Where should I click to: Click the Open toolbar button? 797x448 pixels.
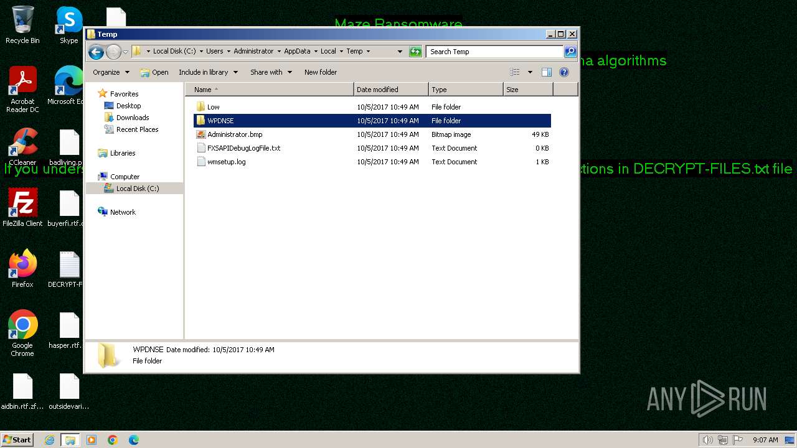154,72
